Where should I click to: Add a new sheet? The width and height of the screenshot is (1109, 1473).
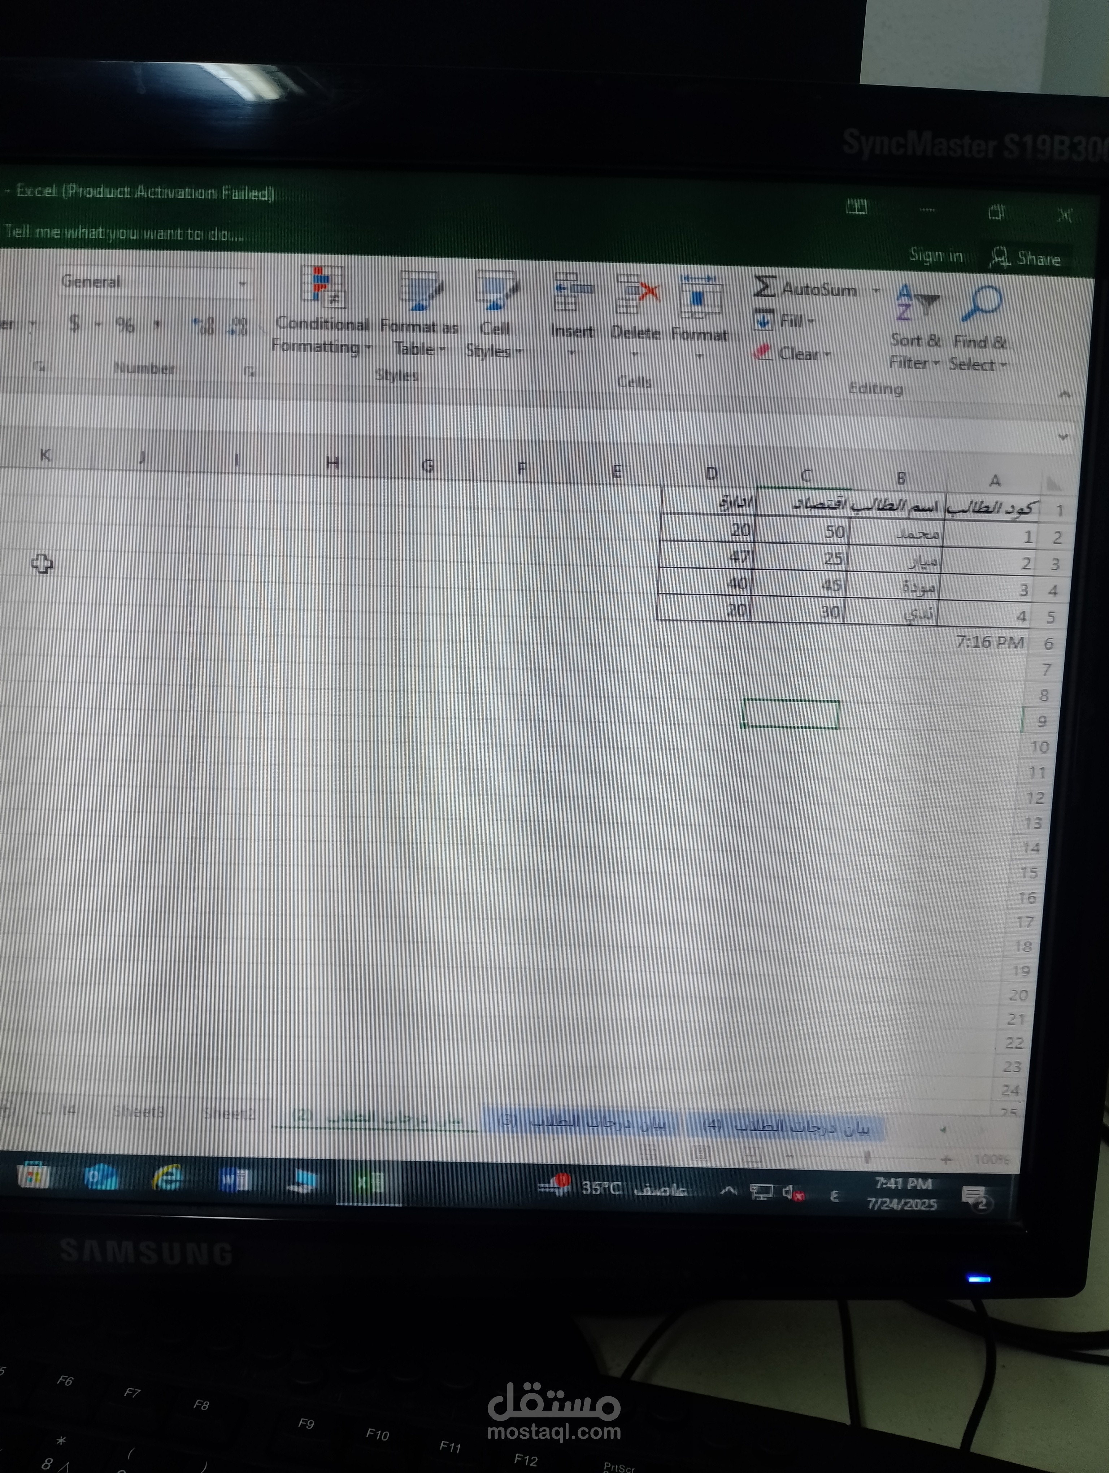click(x=6, y=1109)
